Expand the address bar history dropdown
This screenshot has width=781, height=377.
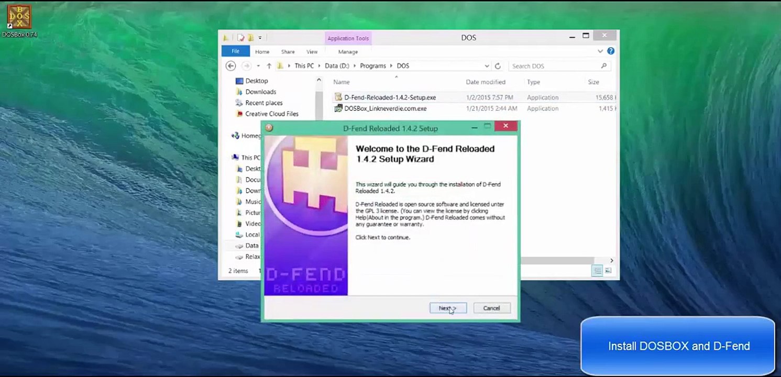487,66
